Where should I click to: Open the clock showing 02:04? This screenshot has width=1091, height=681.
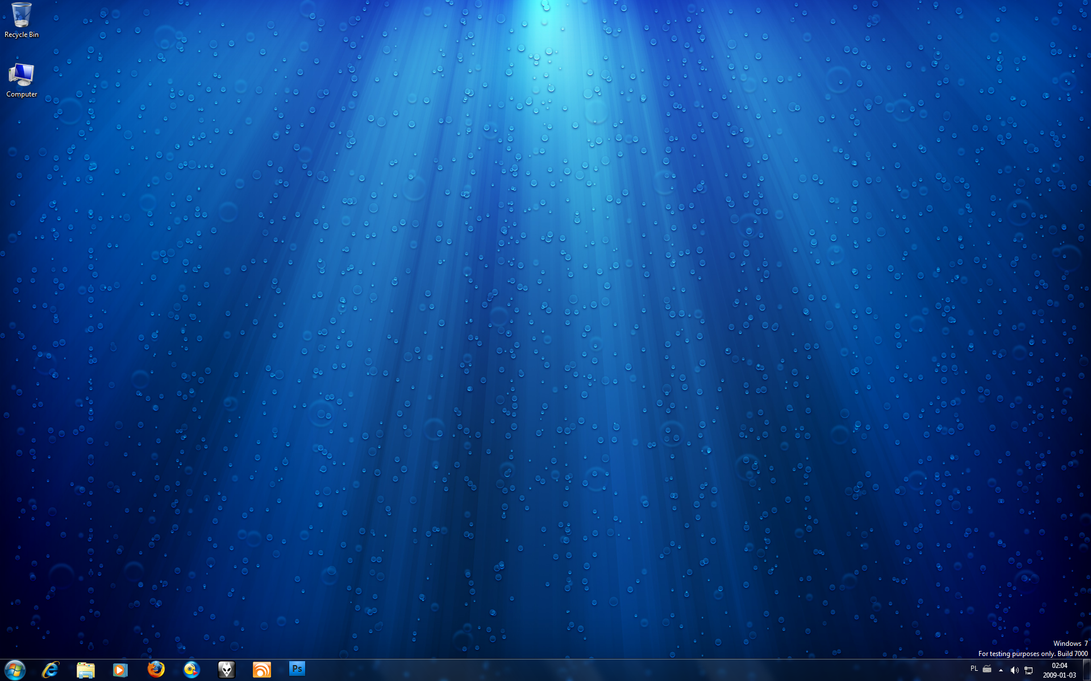coord(1059,670)
